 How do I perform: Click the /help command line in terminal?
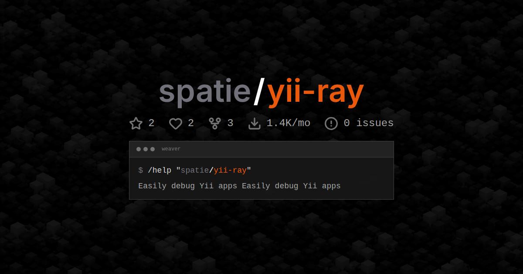tap(194, 170)
